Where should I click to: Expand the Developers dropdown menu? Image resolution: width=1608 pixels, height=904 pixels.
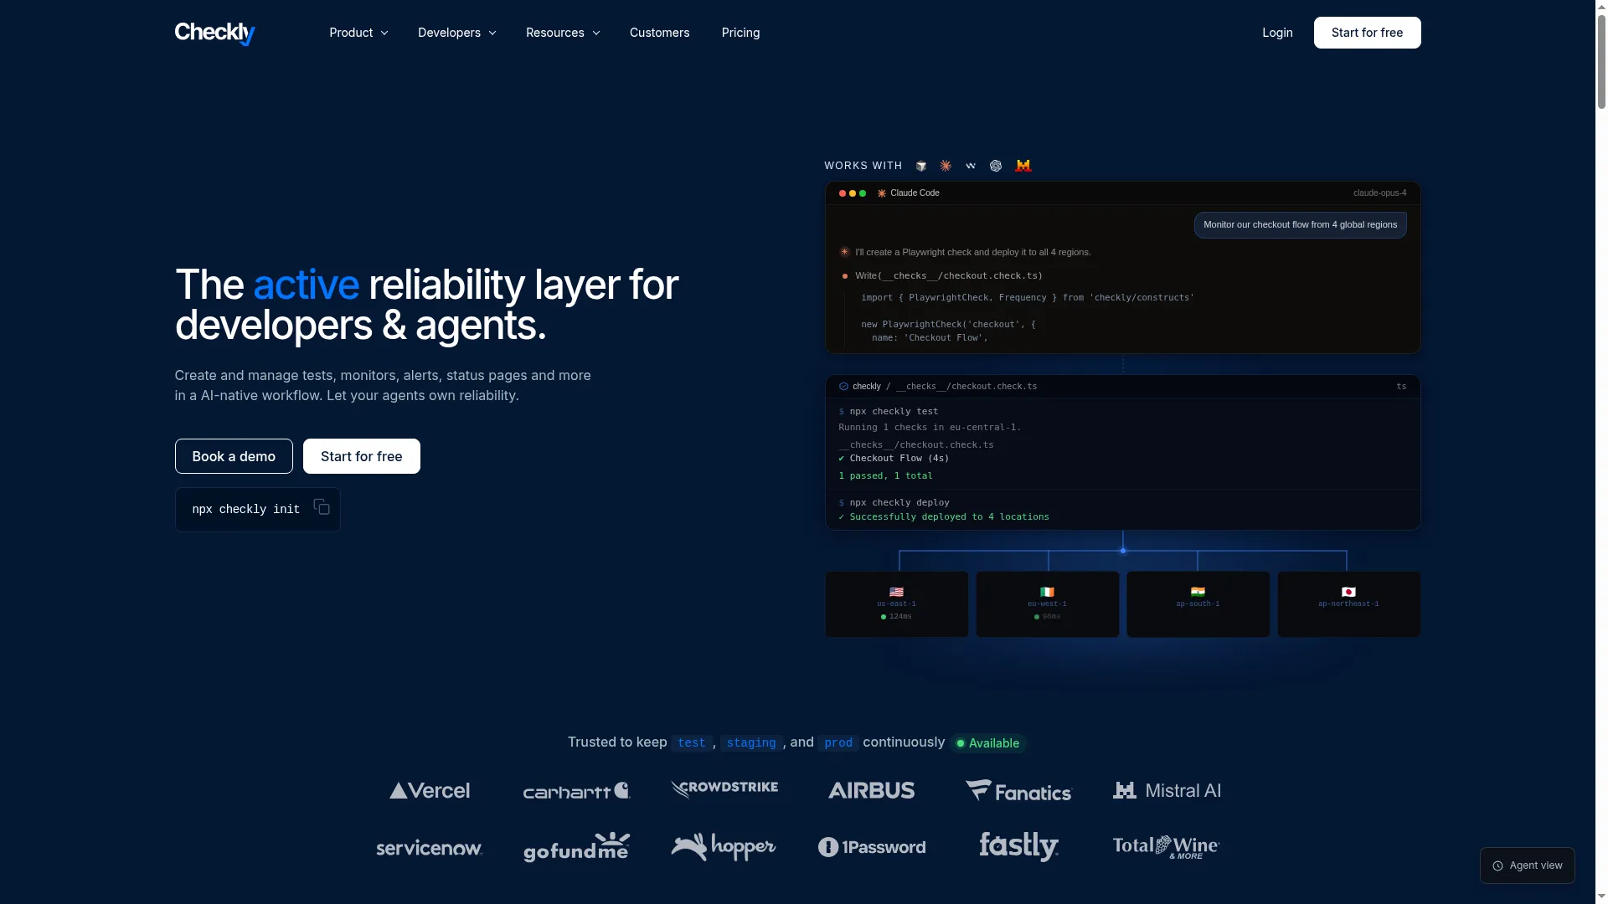coord(457,33)
